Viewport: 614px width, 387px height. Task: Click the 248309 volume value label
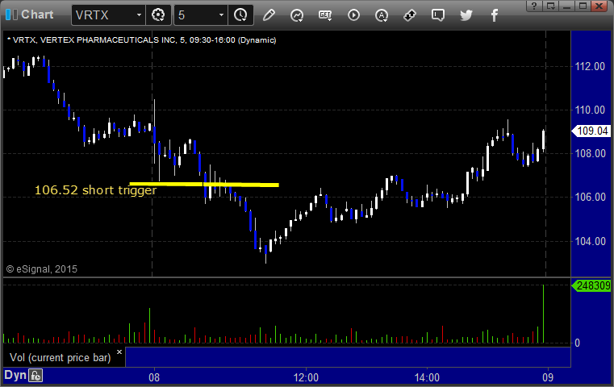[591, 285]
